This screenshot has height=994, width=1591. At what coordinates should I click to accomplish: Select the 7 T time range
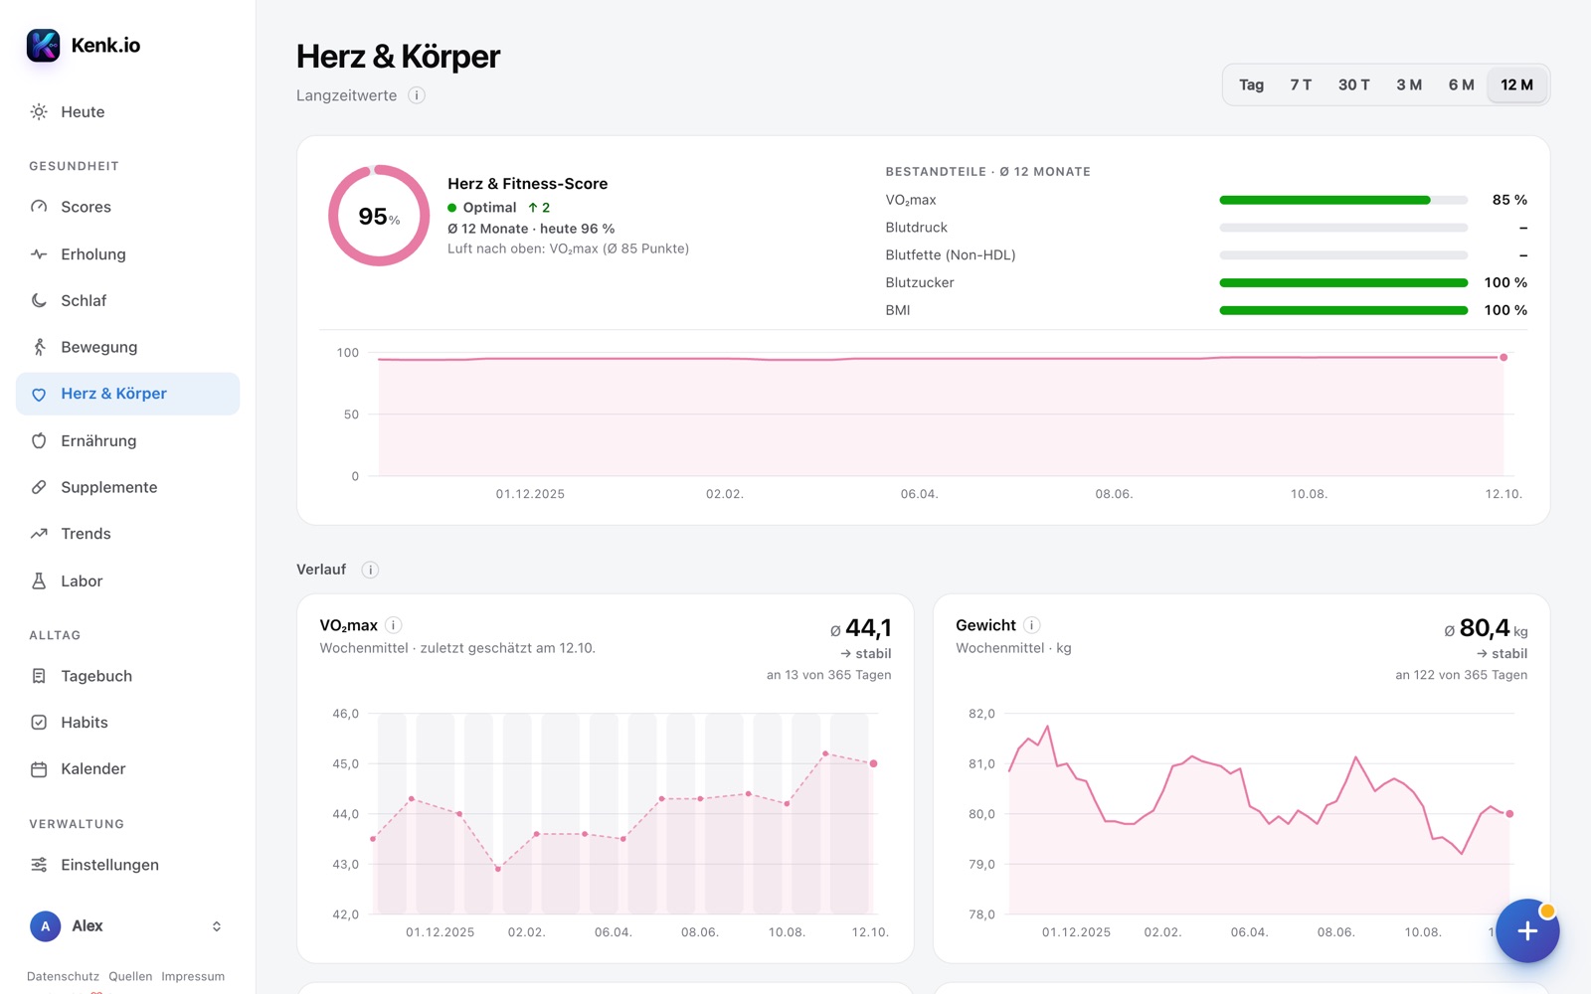tap(1301, 85)
